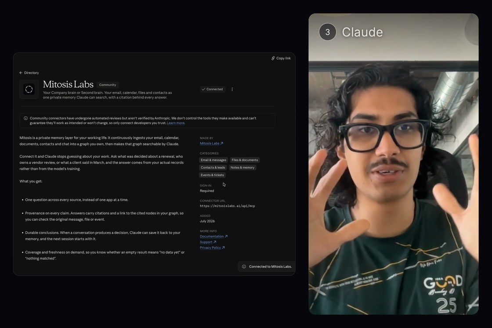The image size is (492, 328).
Task: Click the 'July 2026' added date
Action: click(x=207, y=221)
